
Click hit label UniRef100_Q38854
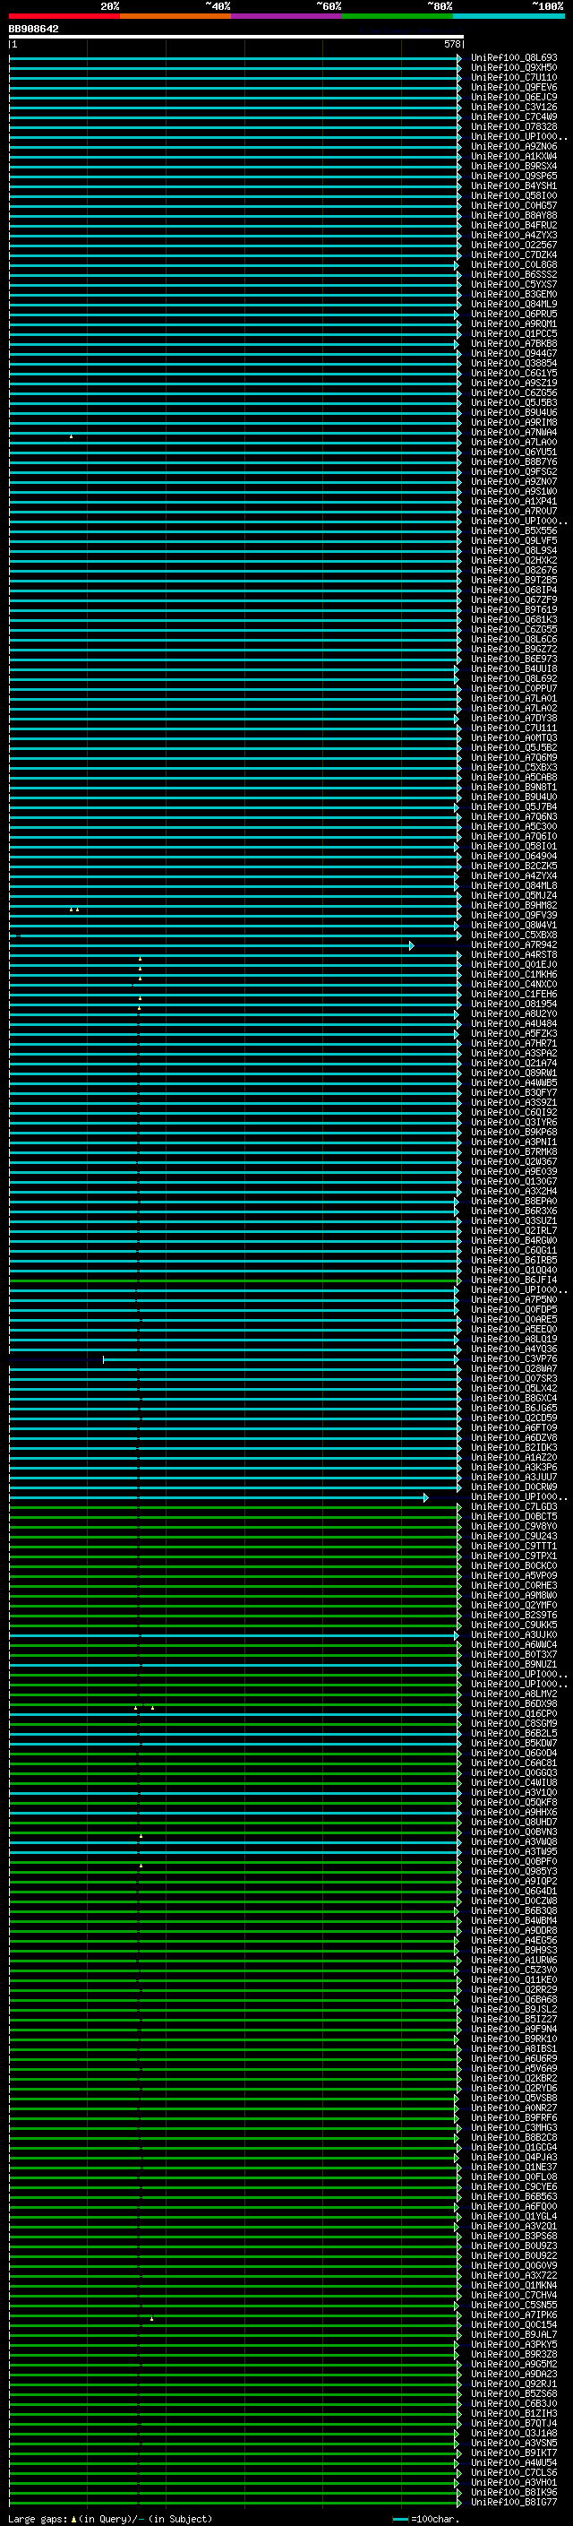[514, 363]
